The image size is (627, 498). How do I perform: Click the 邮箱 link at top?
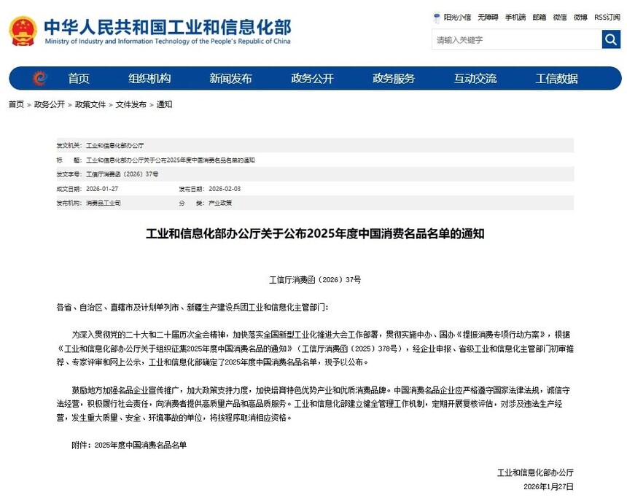coord(540,17)
